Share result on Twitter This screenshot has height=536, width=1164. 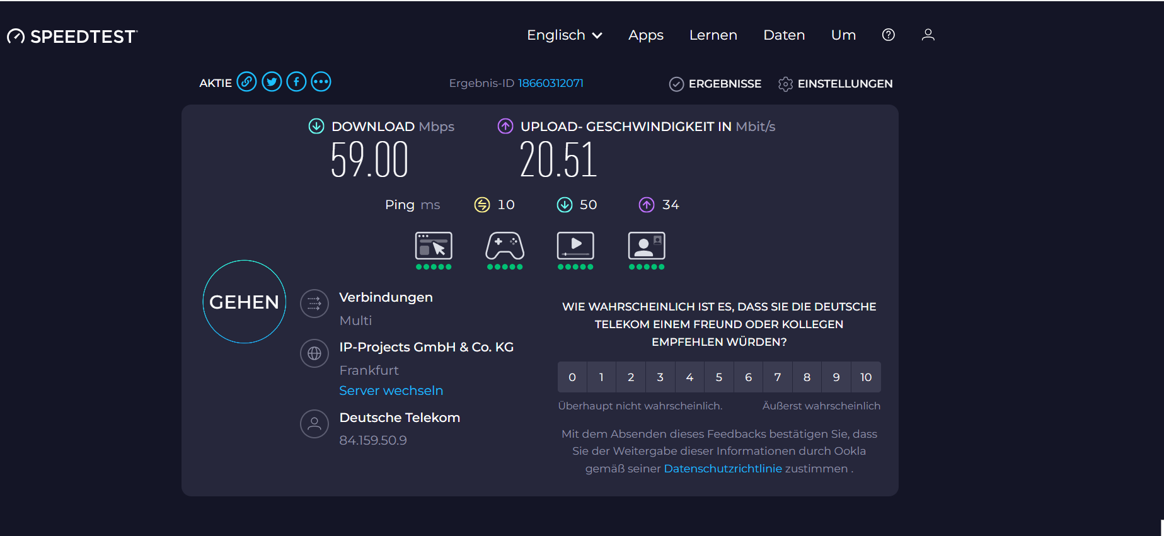pyautogui.click(x=272, y=82)
